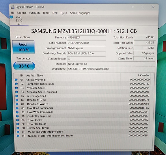Click the Understøttet features field
This screenshot has width=166, height=155.
[x=111, y=69]
